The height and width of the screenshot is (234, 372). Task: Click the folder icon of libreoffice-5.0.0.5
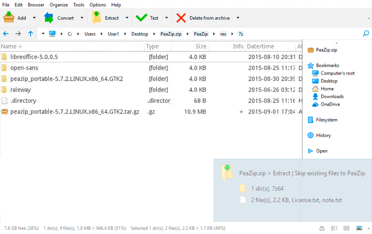4,57
